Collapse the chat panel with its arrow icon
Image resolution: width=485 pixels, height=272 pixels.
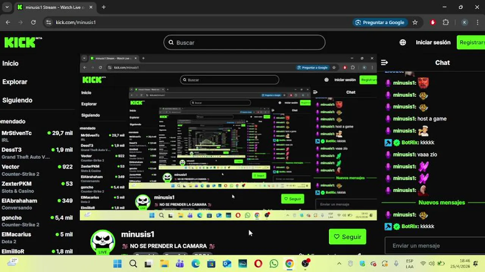384,63
